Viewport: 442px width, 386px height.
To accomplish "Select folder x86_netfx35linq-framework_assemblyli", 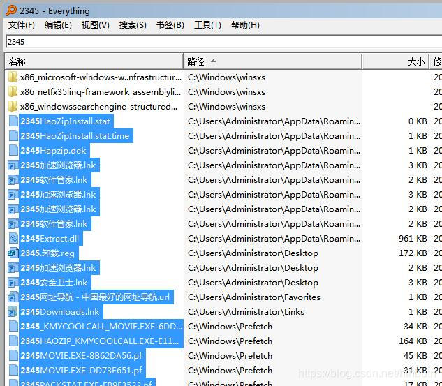I will [x=101, y=92].
